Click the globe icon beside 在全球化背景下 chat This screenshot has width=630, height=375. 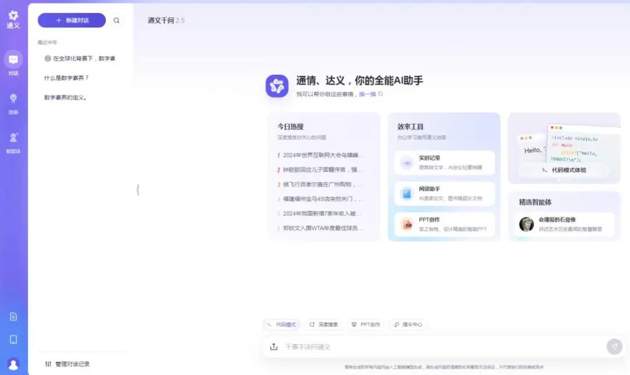[x=48, y=59]
